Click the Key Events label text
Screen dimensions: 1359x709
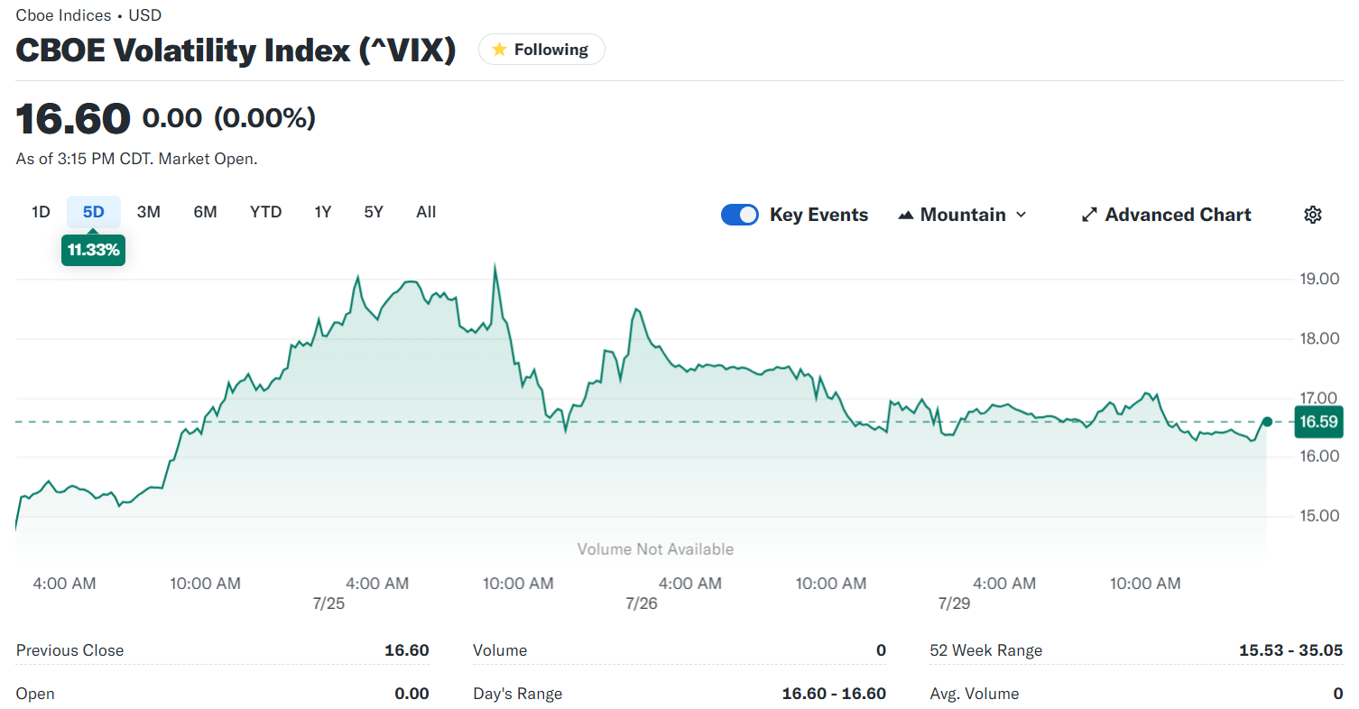pyautogui.click(x=818, y=215)
